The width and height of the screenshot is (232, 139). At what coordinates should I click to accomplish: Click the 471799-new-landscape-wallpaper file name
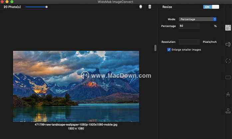pyautogui.click(x=76, y=125)
